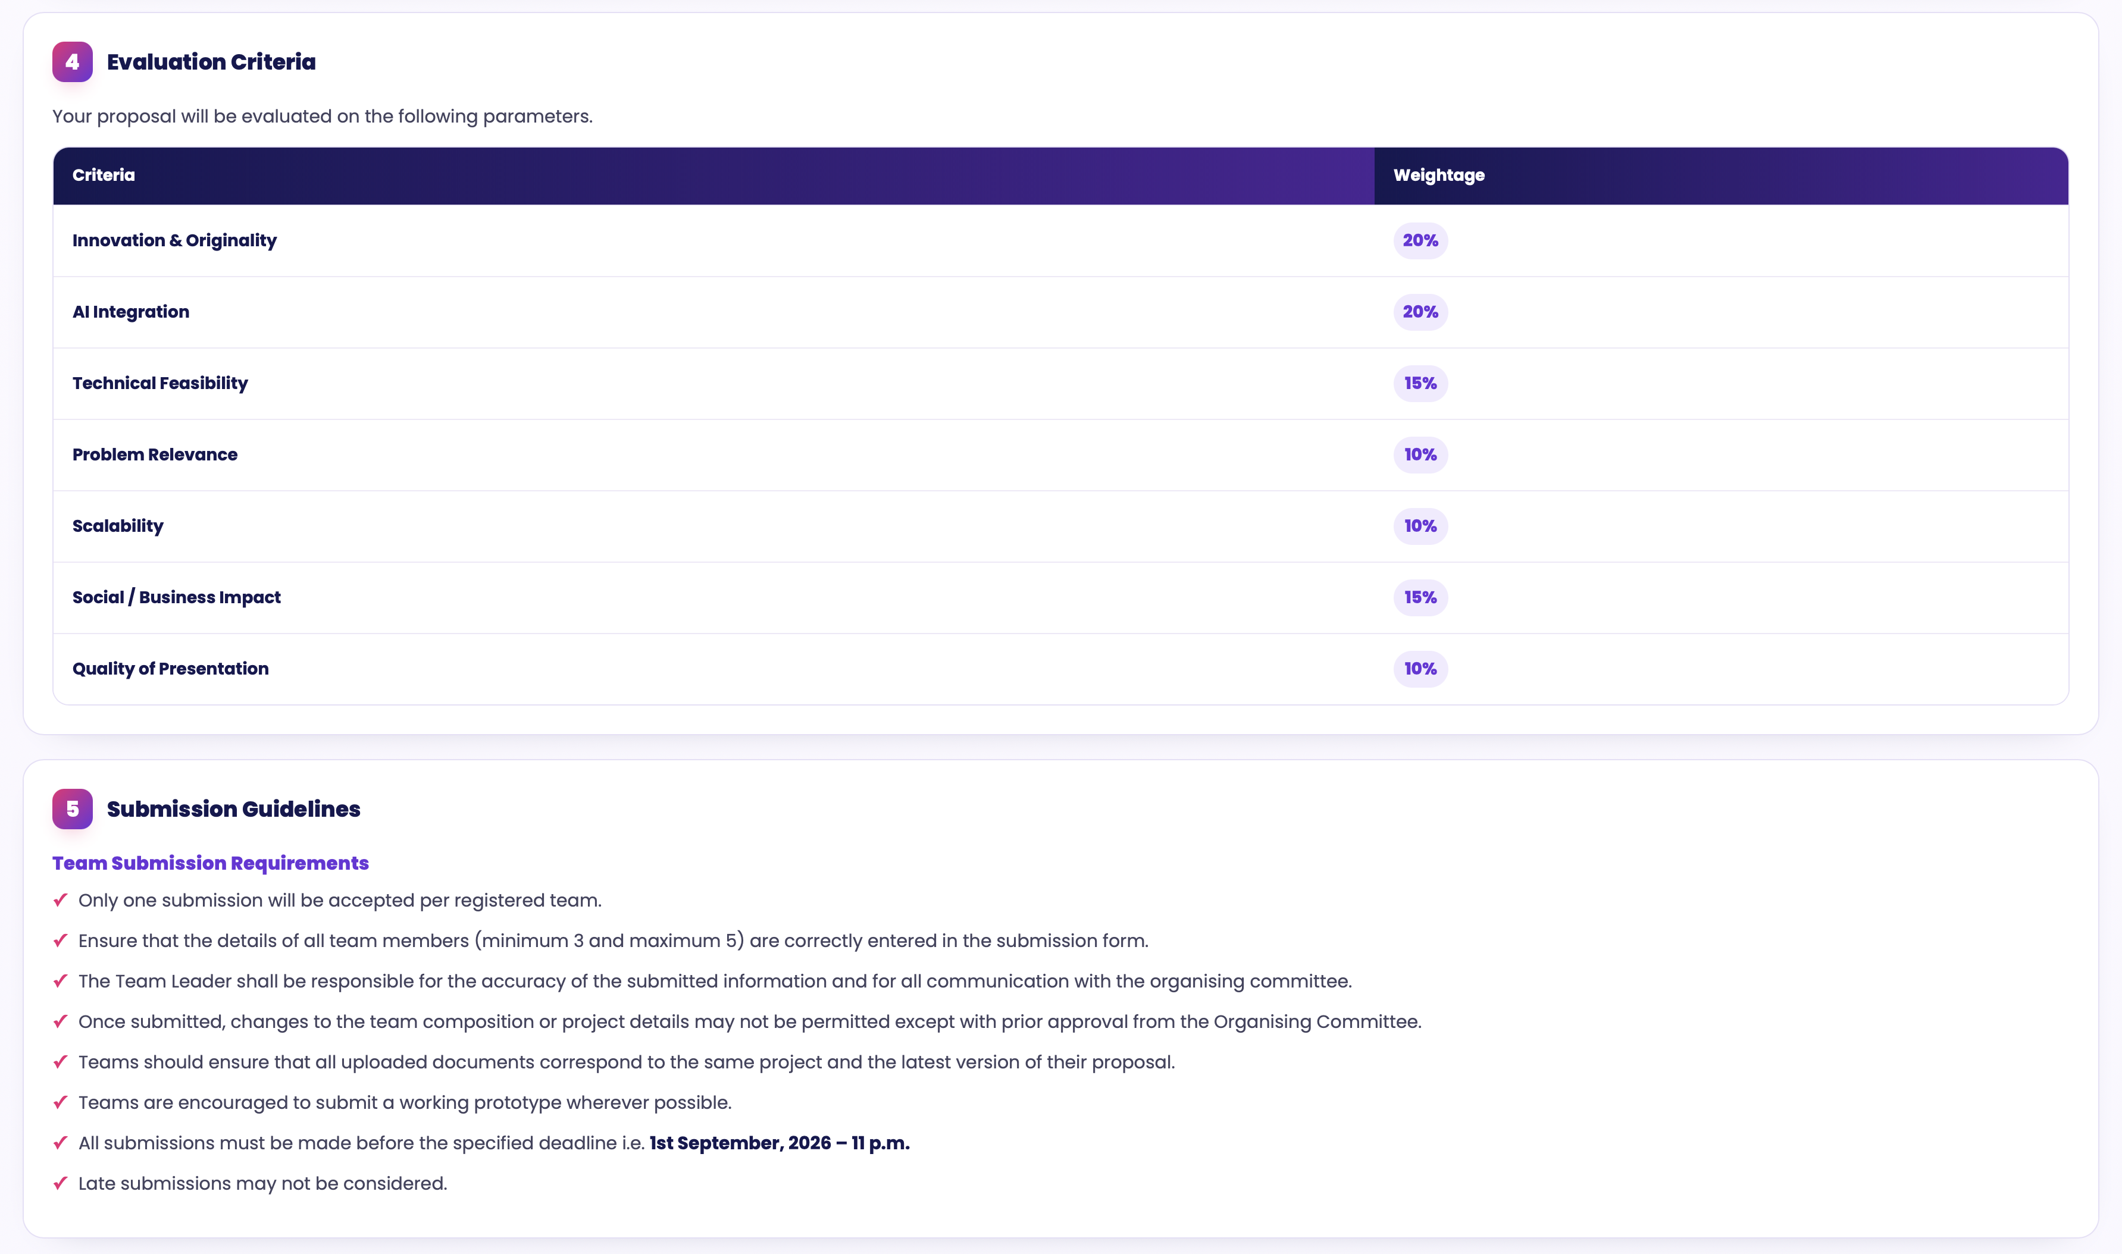Click the 15% badge for Technical Feasibility

click(1420, 383)
